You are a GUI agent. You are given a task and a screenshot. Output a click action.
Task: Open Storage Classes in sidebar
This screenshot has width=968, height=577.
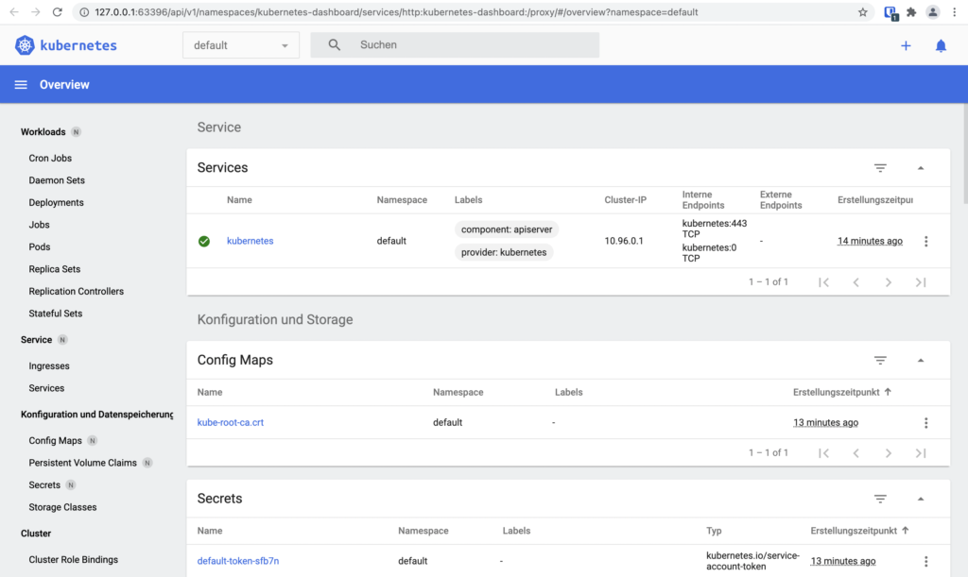[x=62, y=507]
